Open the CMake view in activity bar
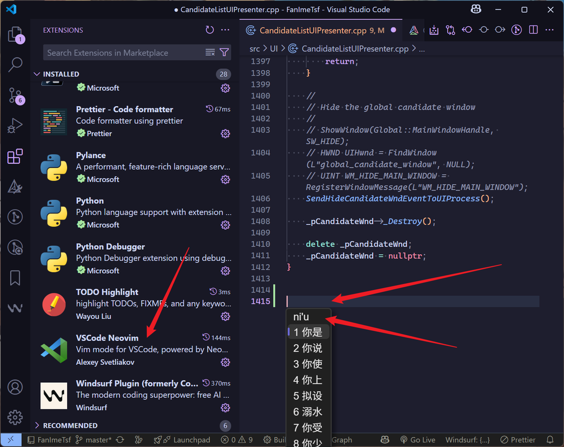564x447 pixels. [x=15, y=187]
